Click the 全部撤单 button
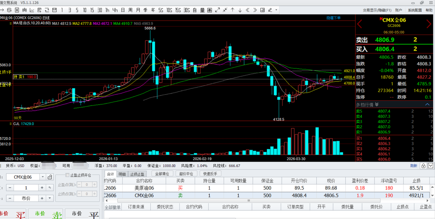 coord(113,207)
